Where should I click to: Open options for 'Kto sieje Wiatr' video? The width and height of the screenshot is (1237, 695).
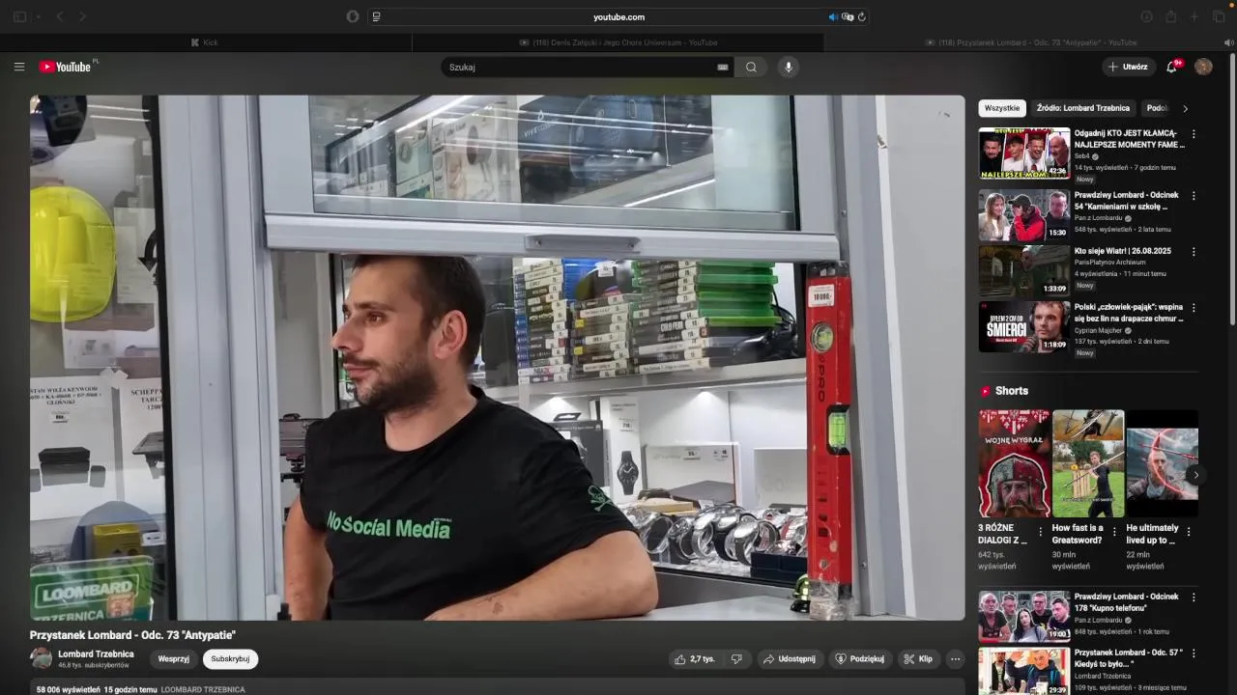(1194, 252)
